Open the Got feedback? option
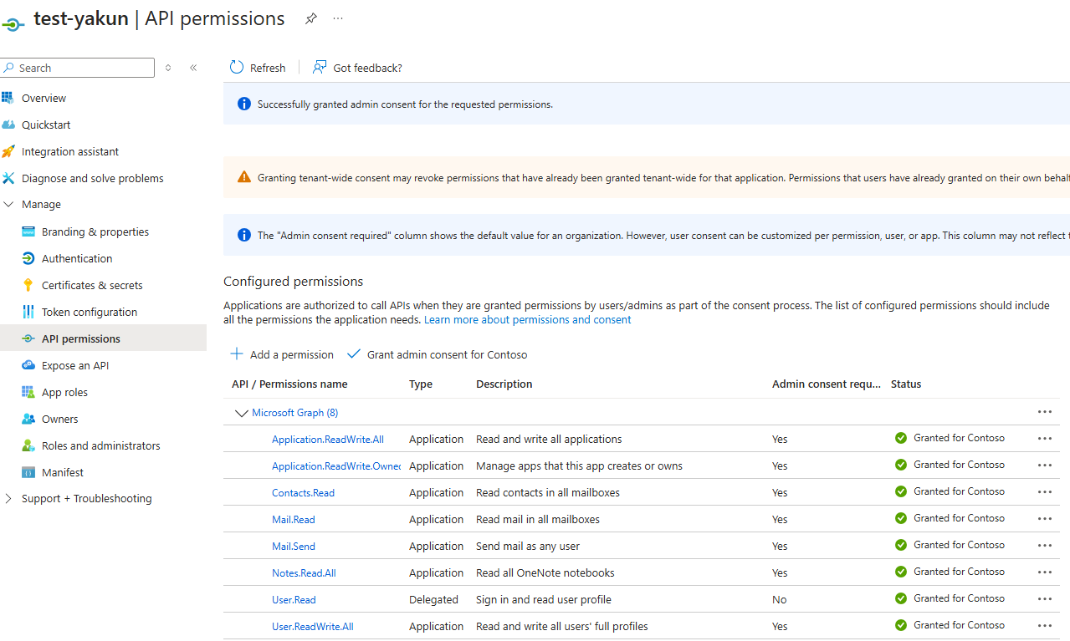The width and height of the screenshot is (1070, 641). pyautogui.click(x=357, y=68)
